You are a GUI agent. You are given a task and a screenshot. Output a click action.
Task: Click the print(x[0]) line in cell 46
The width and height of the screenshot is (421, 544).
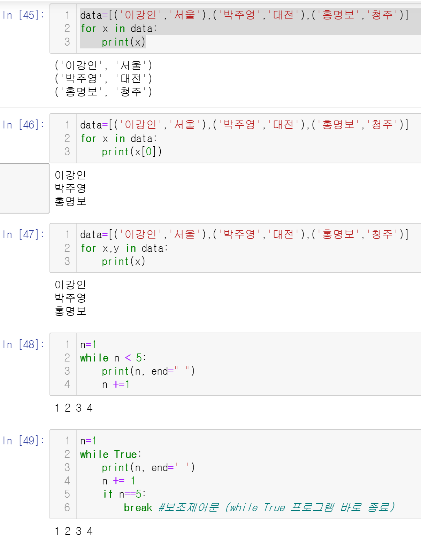coord(132,152)
